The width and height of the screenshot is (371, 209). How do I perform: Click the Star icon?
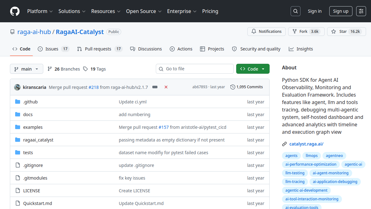point(334,32)
